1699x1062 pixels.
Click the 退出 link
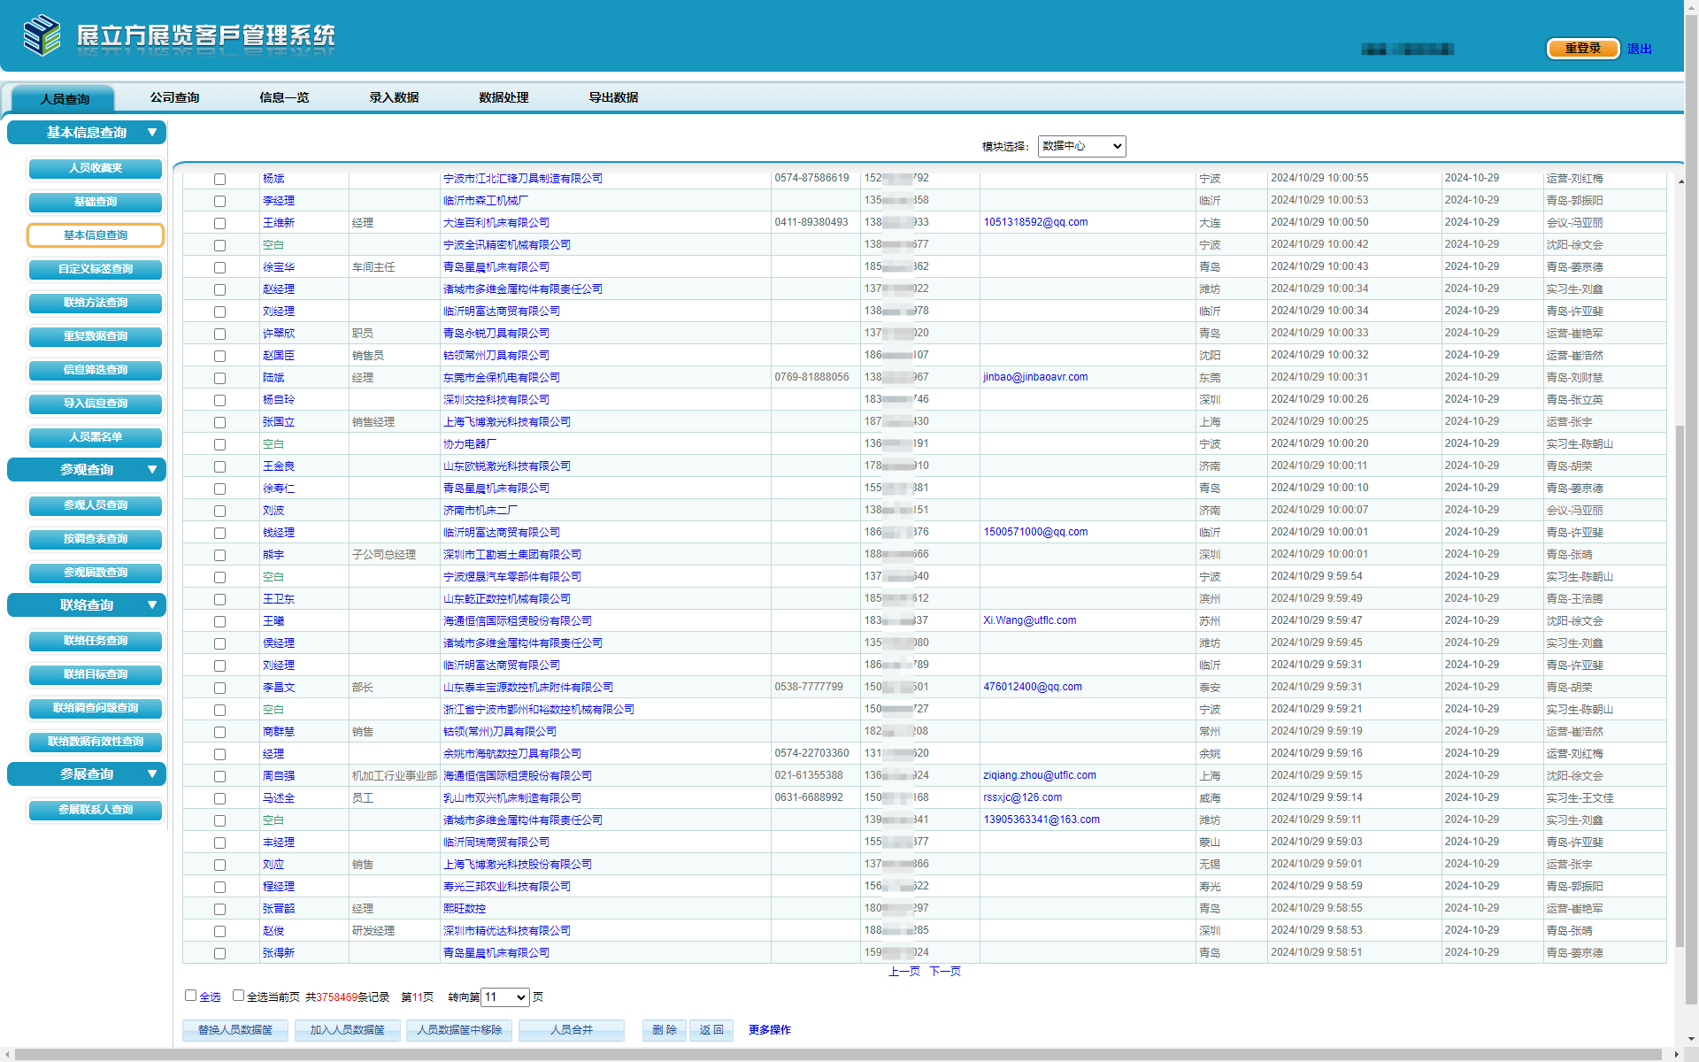pos(1639,49)
